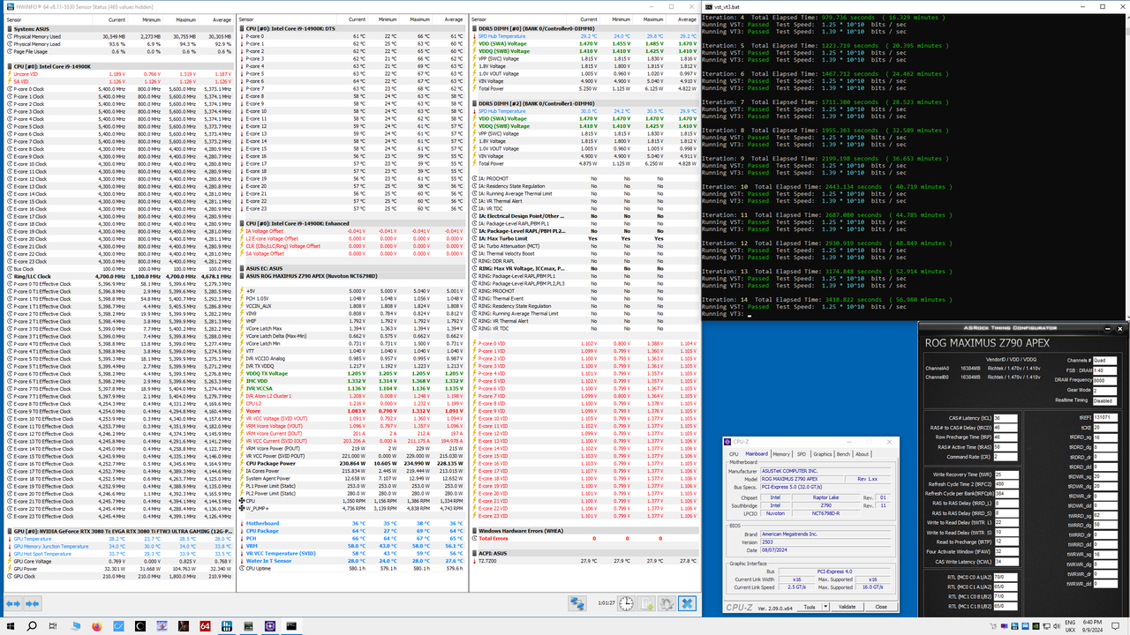
Task: Click DRAM Frequency field in Timing Configurator
Action: (x=1104, y=379)
